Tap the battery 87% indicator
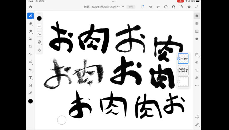This screenshot has height=130, width=229. point(195,1)
